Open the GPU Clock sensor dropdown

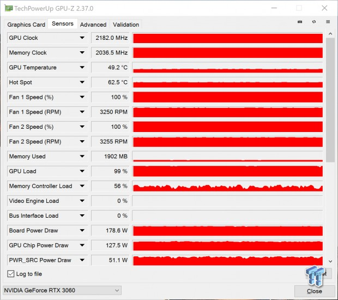click(82, 38)
